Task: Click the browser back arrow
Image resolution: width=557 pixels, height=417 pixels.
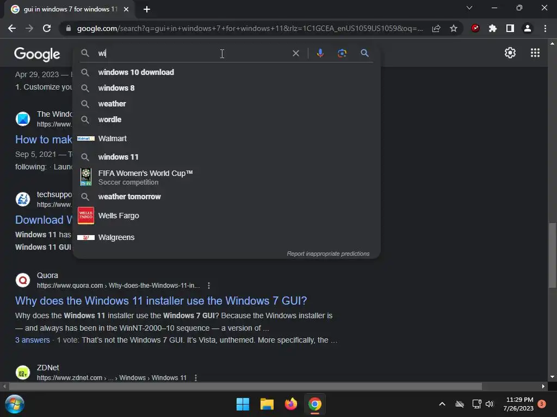Action: (x=12, y=28)
